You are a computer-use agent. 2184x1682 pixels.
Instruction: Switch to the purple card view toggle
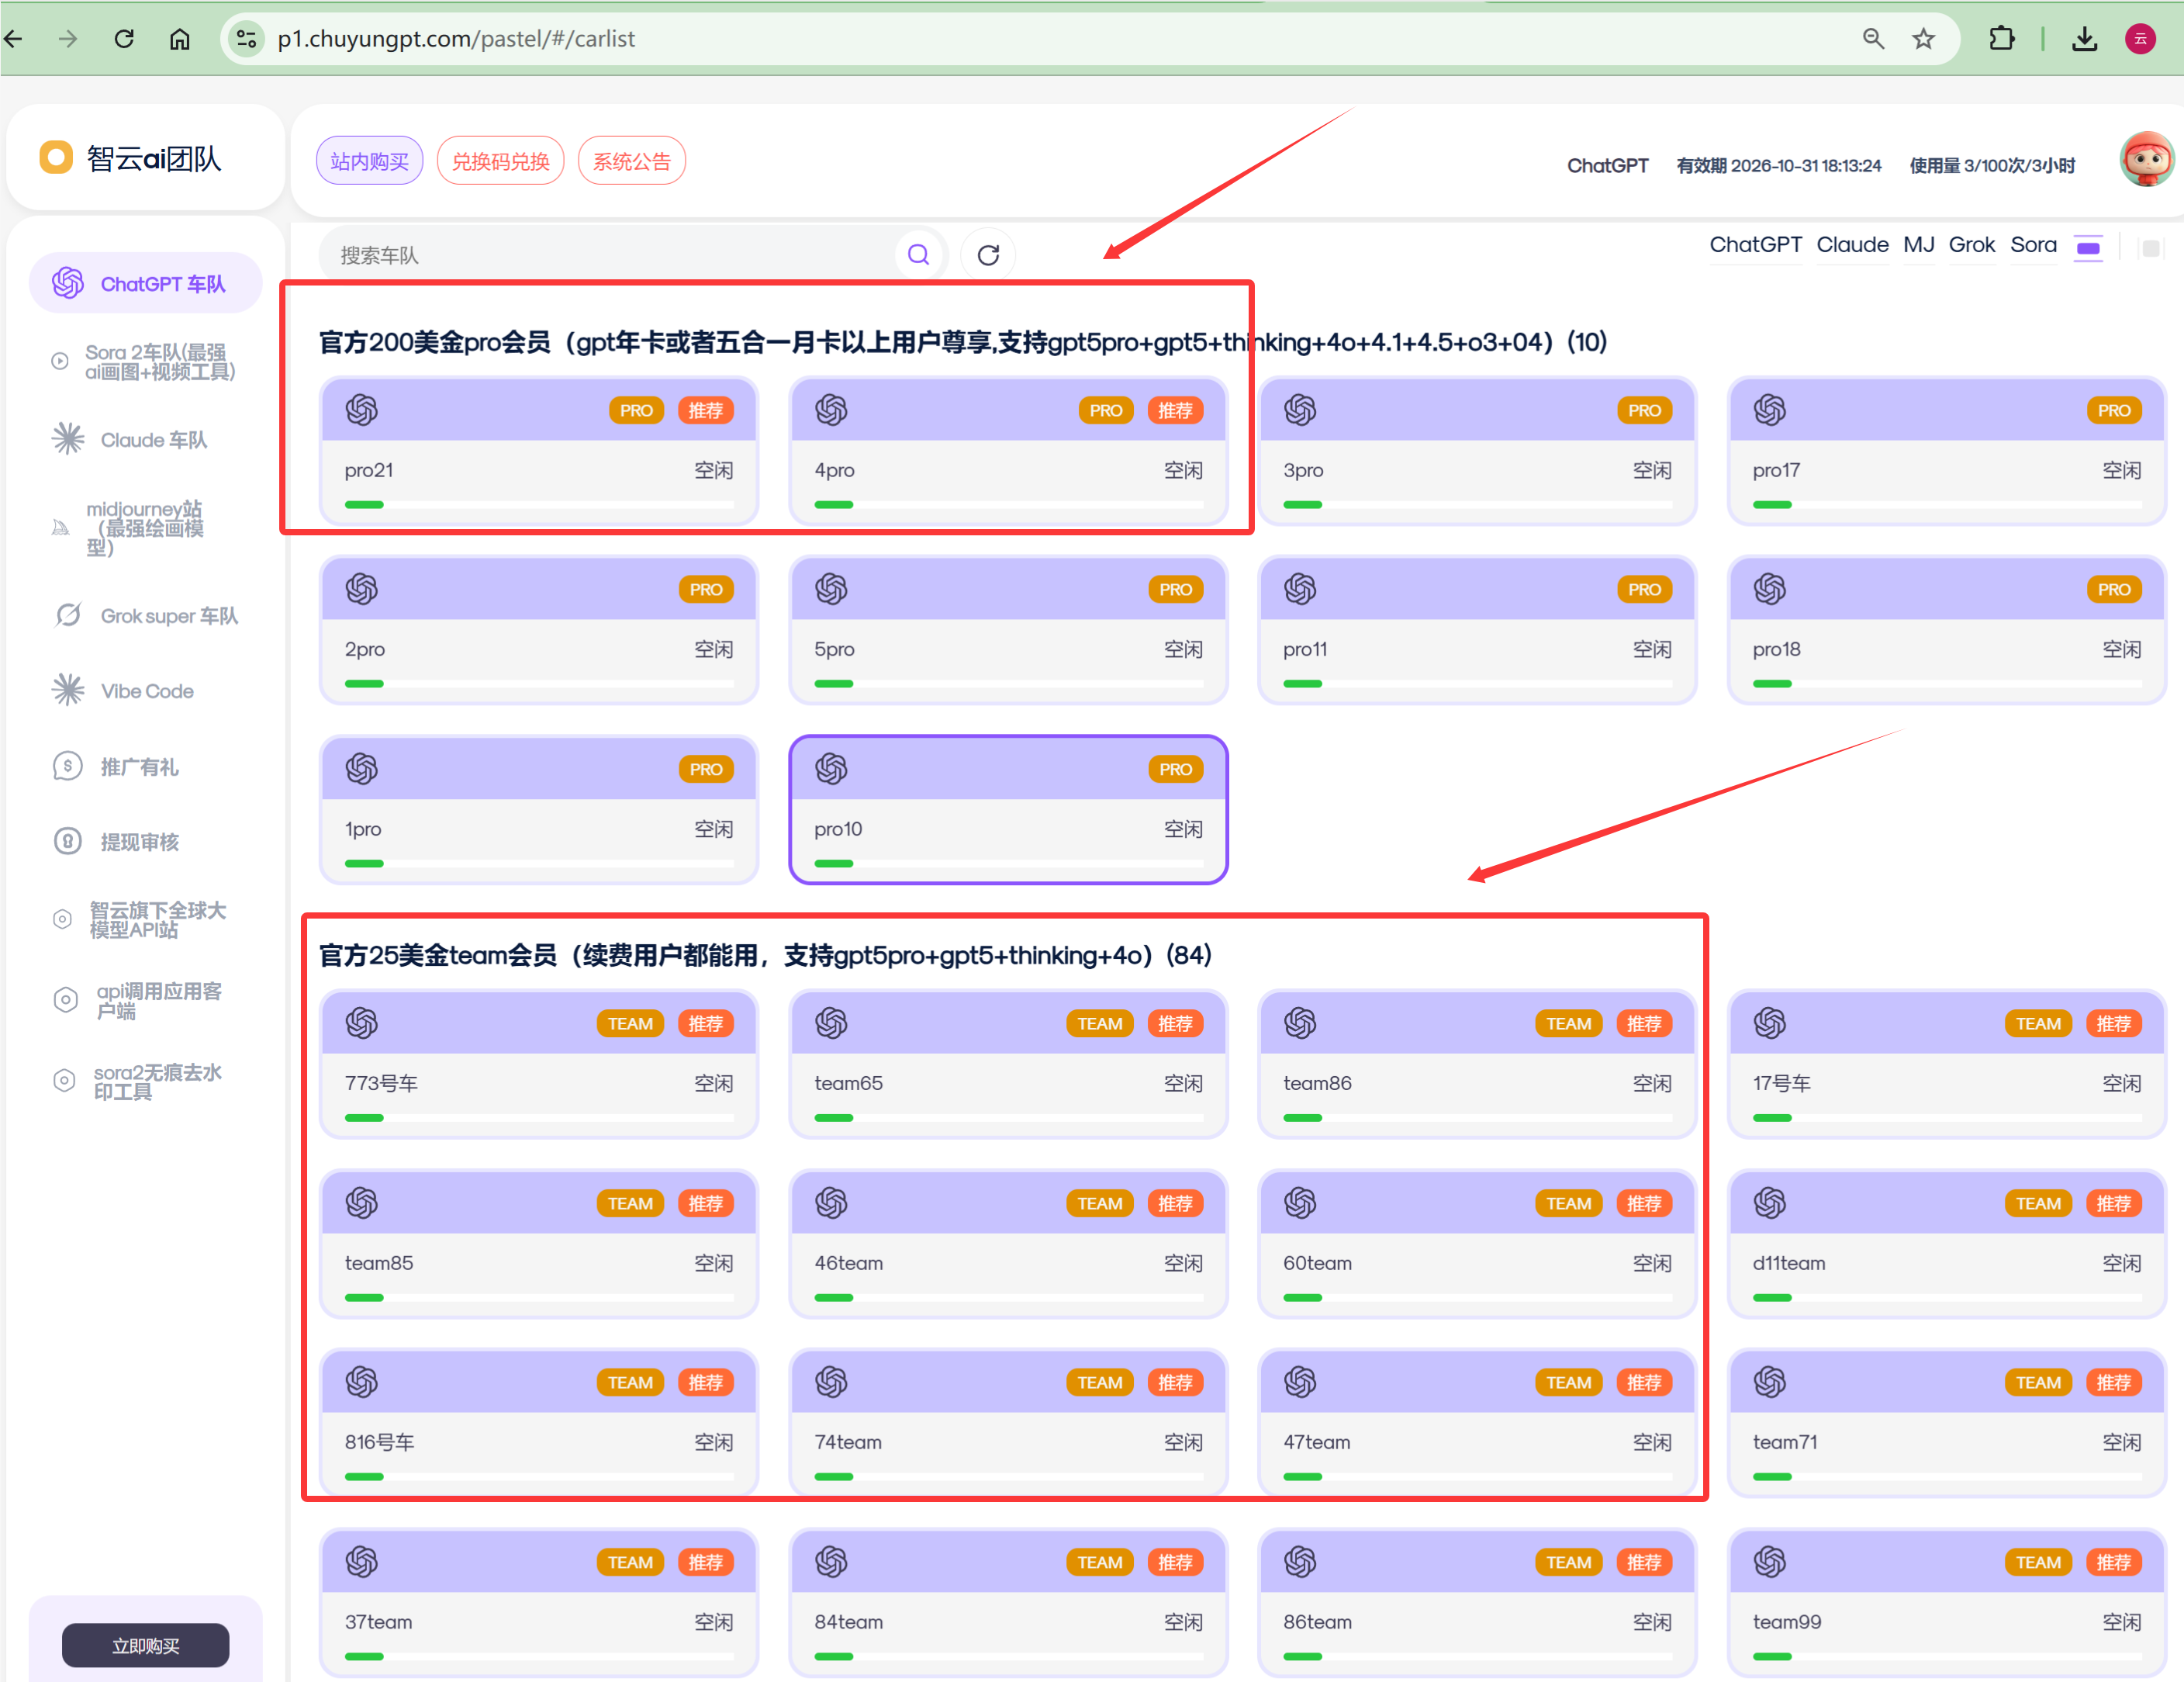(x=2088, y=247)
